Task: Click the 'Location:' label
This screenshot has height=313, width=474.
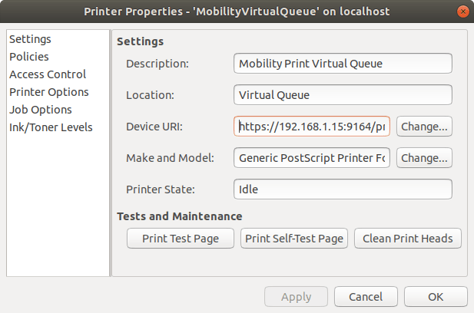Action: tap(150, 95)
